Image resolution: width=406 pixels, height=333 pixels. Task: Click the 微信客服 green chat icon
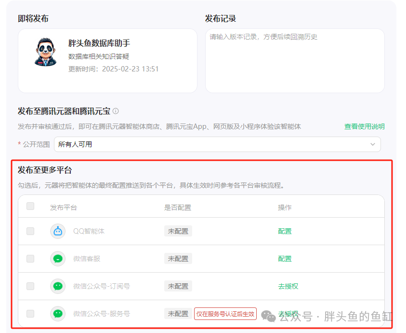pos(58,259)
